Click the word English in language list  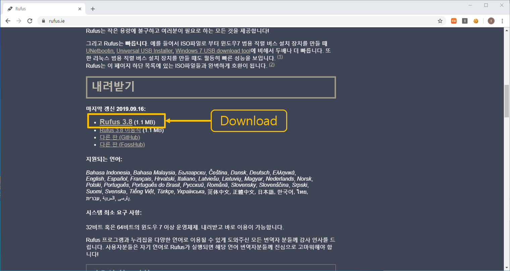point(95,179)
